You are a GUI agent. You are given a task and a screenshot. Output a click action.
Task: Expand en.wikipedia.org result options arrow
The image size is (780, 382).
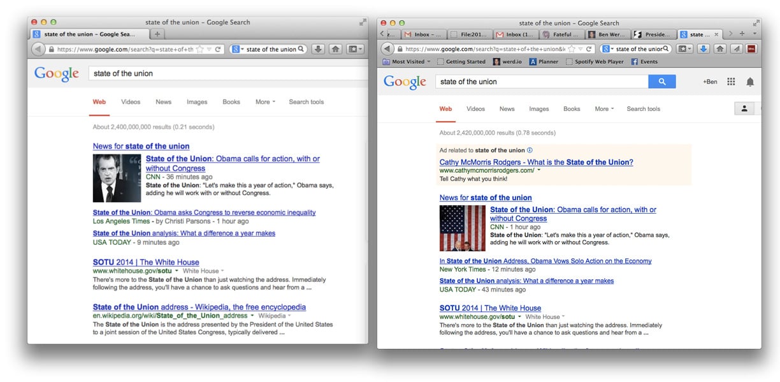[x=253, y=316]
